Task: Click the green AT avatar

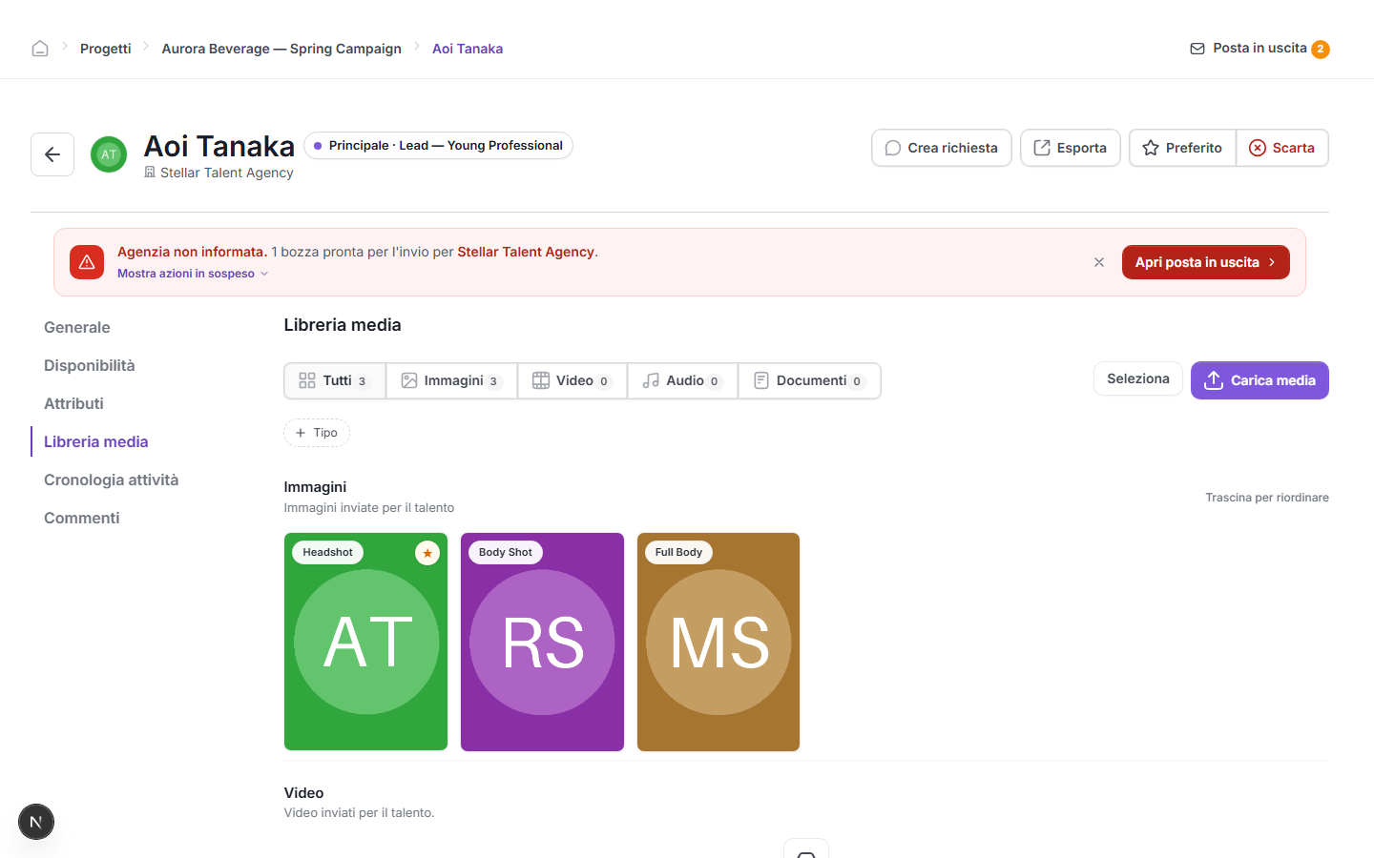Action: [x=109, y=154]
